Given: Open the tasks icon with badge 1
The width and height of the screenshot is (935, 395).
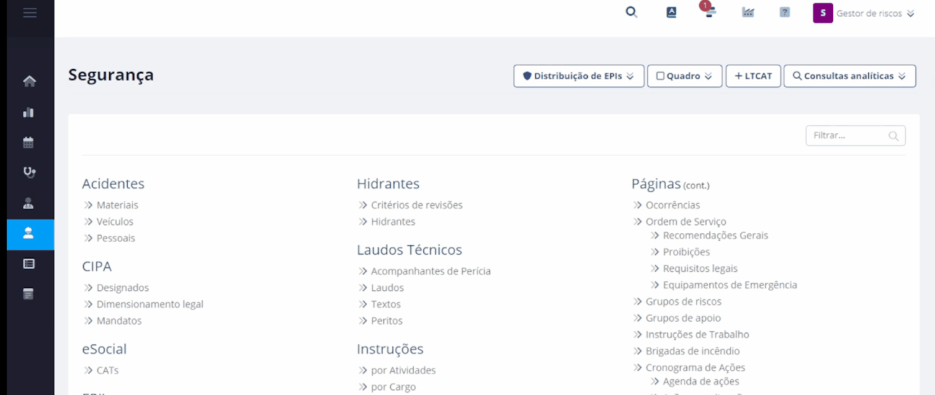Looking at the screenshot, I should [709, 11].
